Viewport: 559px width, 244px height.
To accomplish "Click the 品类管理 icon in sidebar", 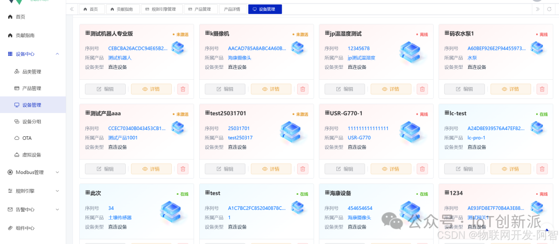I will (17, 71).
